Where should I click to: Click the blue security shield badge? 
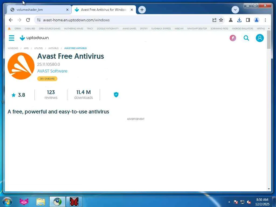pyautogui.click(x=116, y=95)
